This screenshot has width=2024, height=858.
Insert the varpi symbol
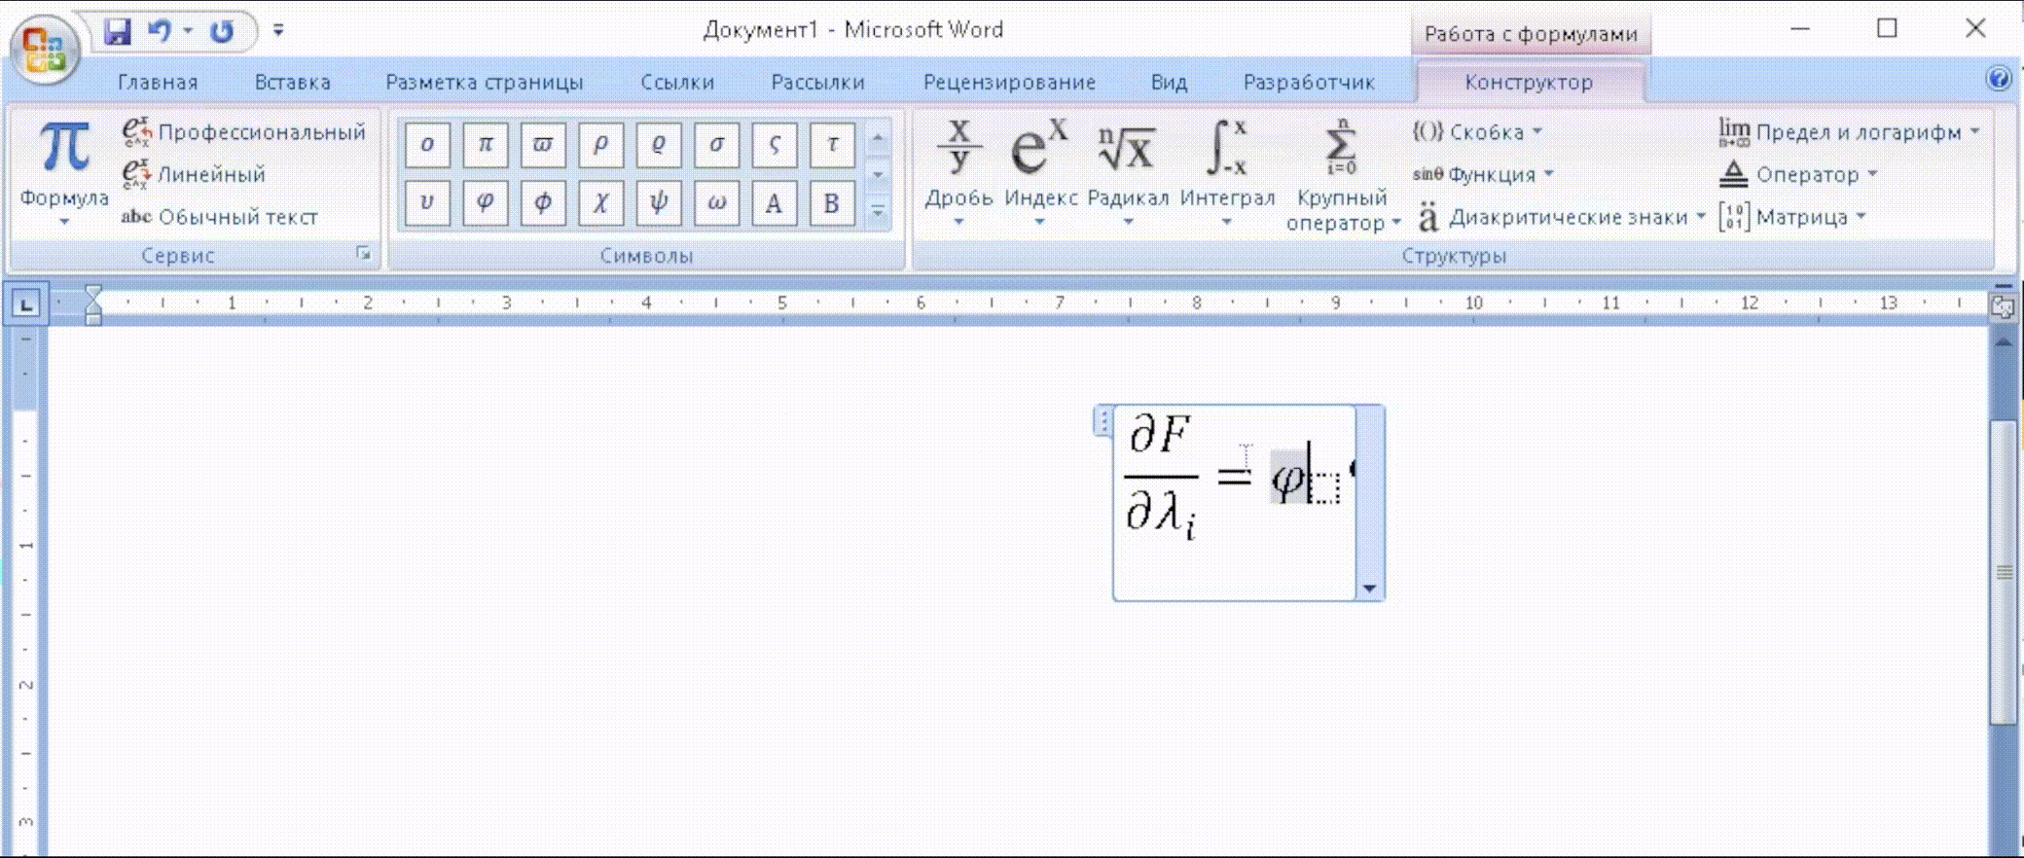click(x=543, y=146)
